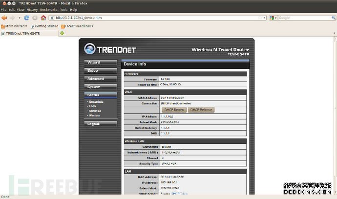Click the search magnifier icon
The width and height of the screenshot is (337, 199).
tap(334, 18)
